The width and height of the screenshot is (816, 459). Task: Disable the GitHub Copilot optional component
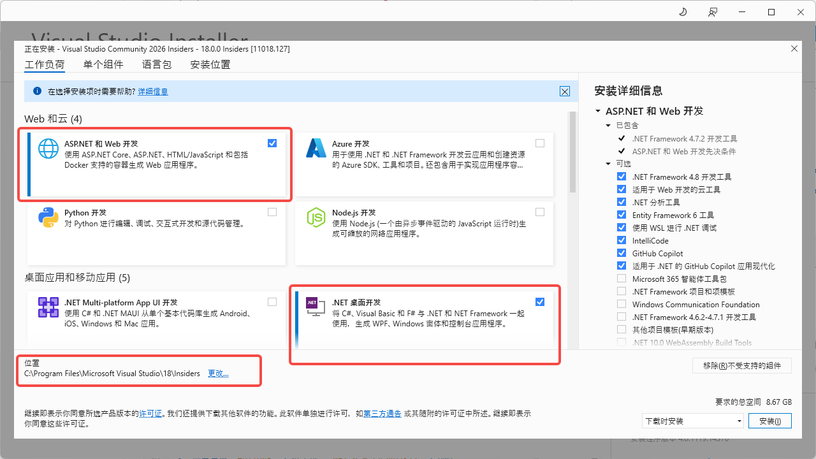tap(622, 253)
